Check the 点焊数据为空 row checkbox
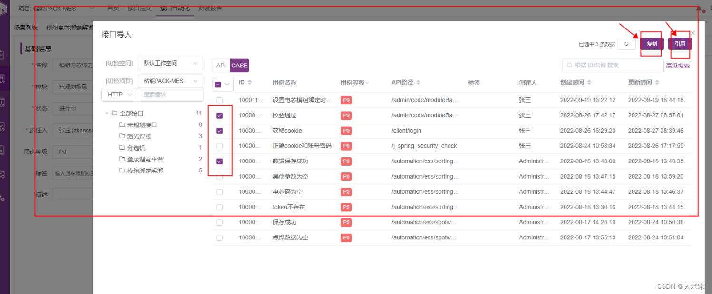The height and width of the screenshot is (294, 712). tap(219, 237)
